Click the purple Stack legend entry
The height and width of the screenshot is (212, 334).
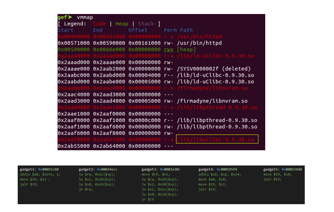146,23
